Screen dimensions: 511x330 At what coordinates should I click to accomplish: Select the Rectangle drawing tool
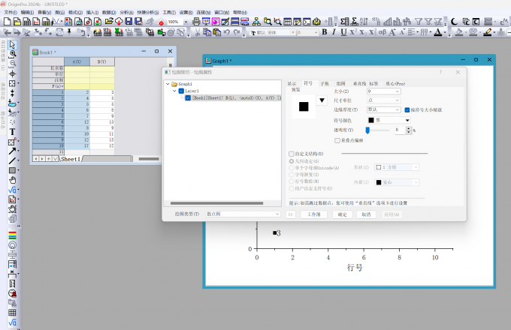click(12, 170)
